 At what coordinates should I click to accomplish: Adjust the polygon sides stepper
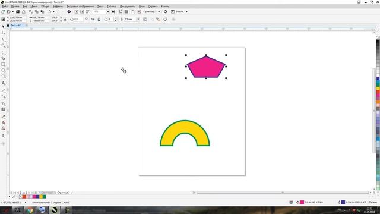click(115, 19)
